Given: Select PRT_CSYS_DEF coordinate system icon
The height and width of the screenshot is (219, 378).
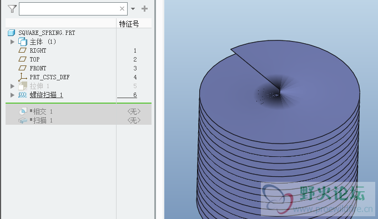Looking at the screenshot, I should click(x=22, y=77).
